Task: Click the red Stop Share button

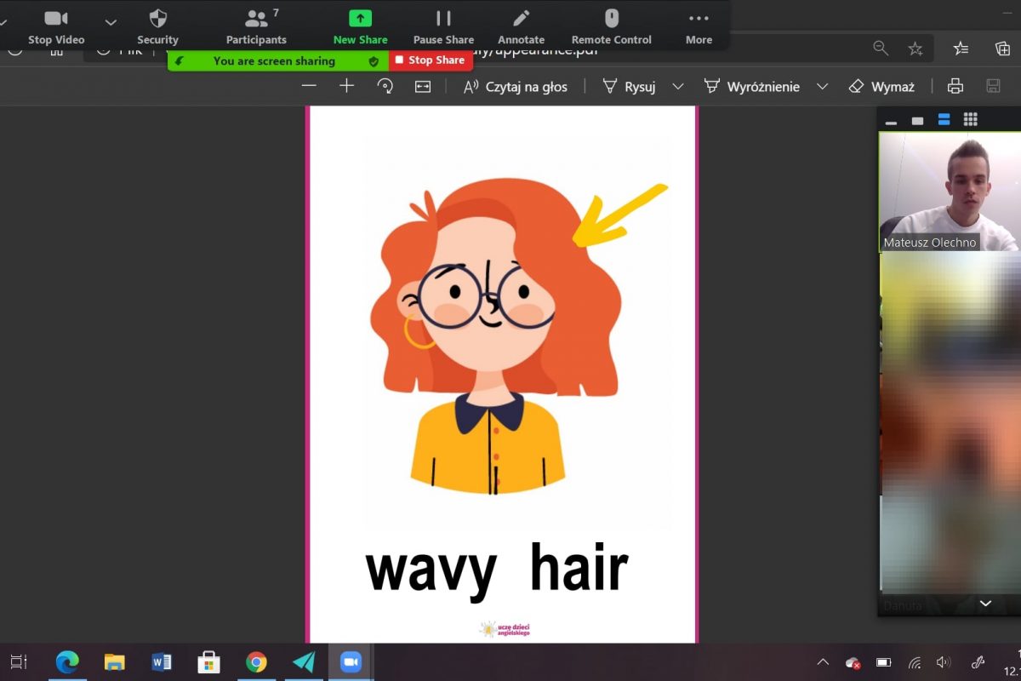Action: [431, 60]
